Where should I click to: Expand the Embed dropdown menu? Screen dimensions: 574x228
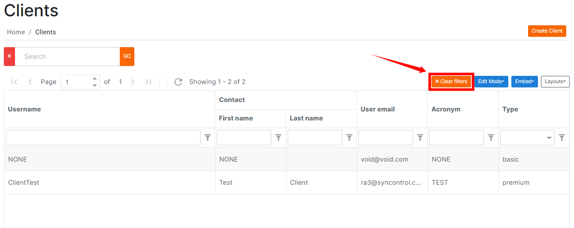coord(524,81)
